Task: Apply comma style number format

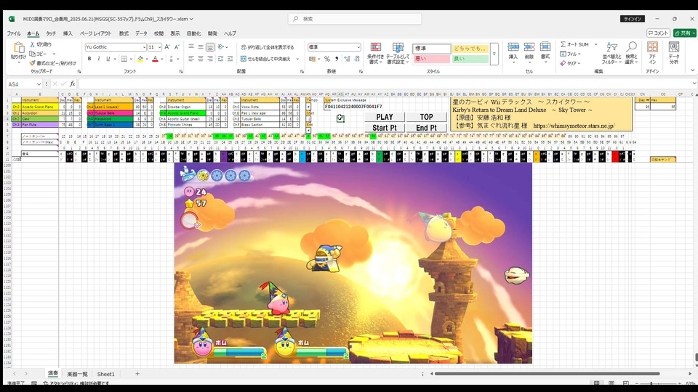Action: click(337, 59)
